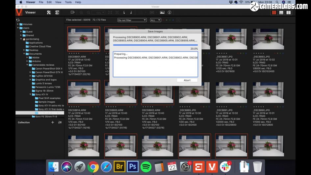Select the _DSC8887.JPG thumbnail

pos(231,39)
